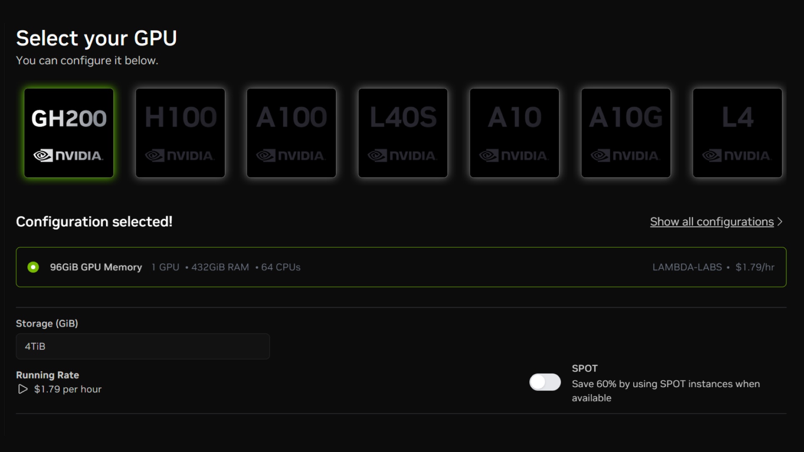Click the play icon beside the running rate

(22, 389)
